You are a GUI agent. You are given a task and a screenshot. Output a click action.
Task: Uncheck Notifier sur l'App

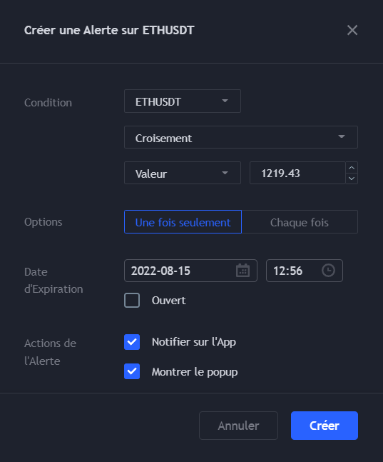132,342
